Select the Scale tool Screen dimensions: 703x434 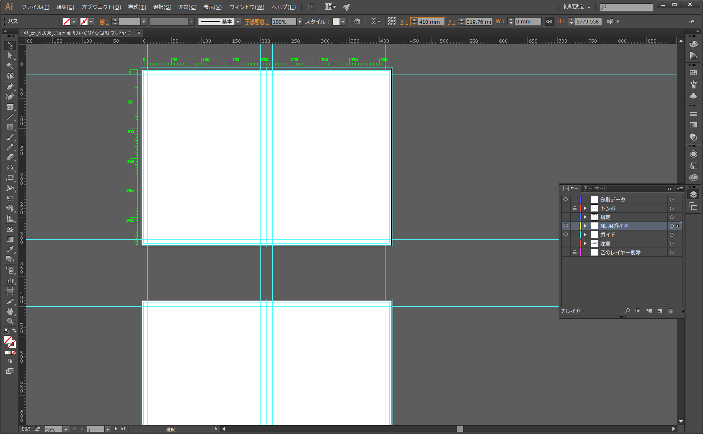click(10, 178)
